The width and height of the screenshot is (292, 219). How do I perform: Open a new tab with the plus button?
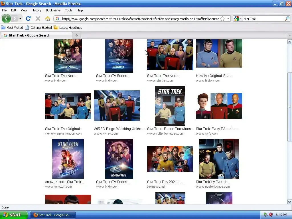76,35
